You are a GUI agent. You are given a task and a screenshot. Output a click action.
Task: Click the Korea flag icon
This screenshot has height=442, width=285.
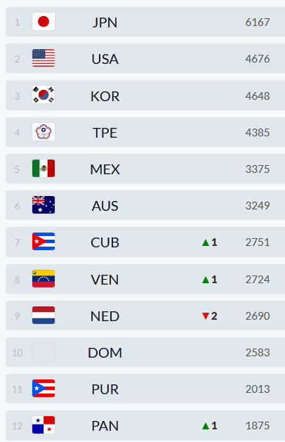(44, 95)
